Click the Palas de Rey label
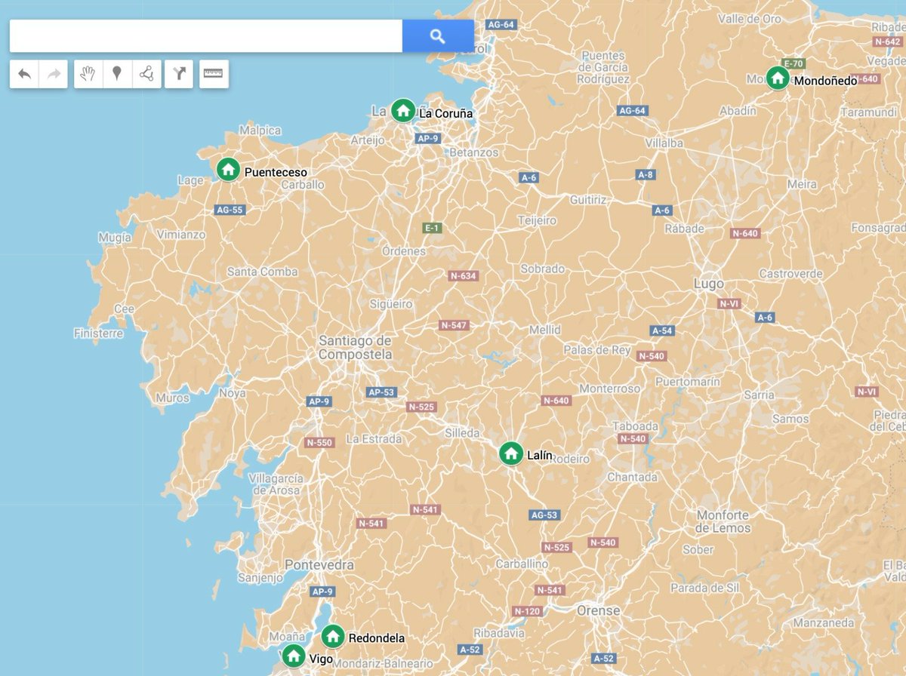The height and width of the screenshot is (676, 906). 596,350
